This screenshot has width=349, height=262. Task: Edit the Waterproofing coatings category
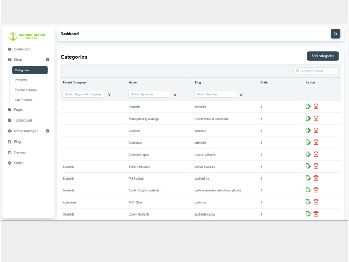coord(308,118)
